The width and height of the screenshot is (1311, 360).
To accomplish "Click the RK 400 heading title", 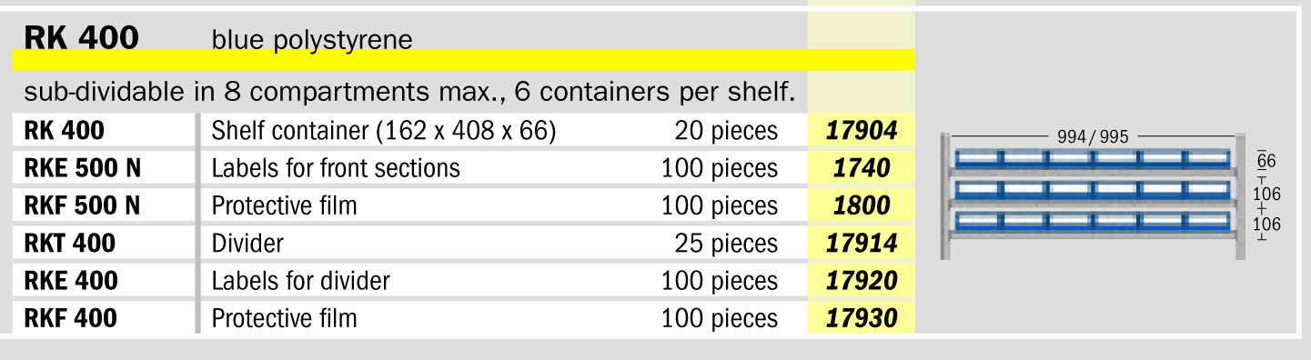I will click(x=81, y=37).
